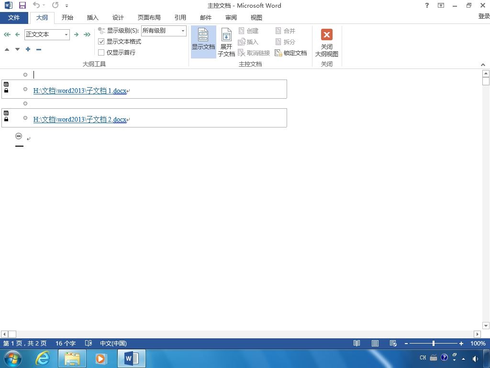
Task: Click the lock icon beside 子文档 2
Action: [x=6, y=119]
